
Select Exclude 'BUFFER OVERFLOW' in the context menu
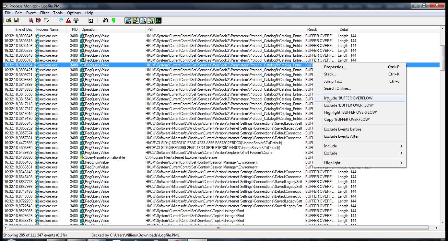[360, 105]
